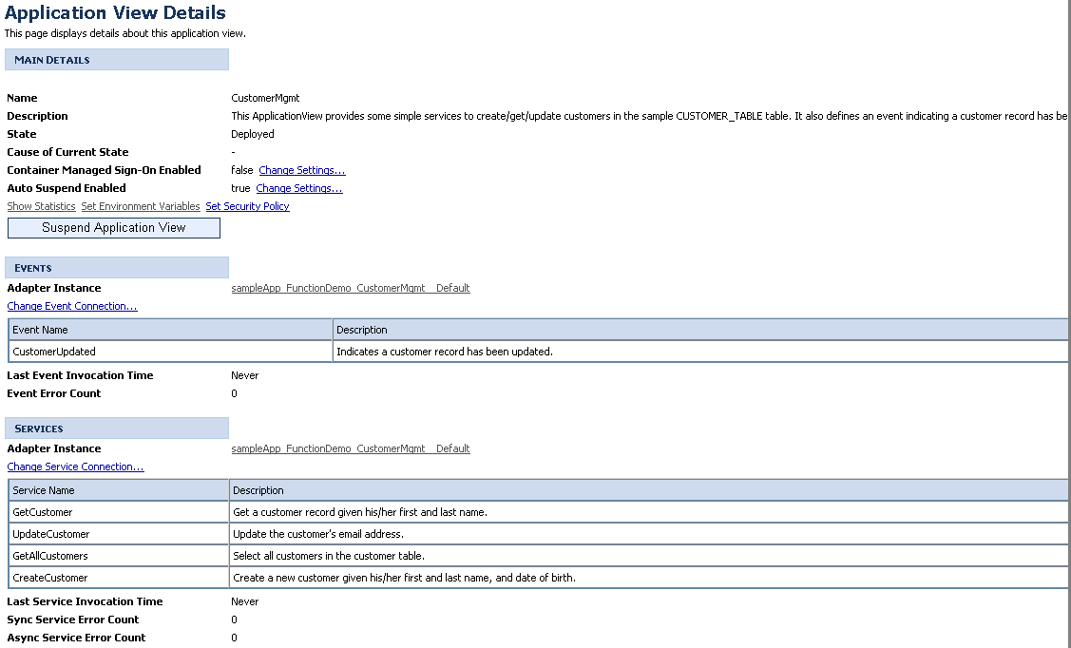Viewport: 1071px width, 648px height.
Task: Click the Last Event Invocation Time 'Never' value
Action: (244, 375)
